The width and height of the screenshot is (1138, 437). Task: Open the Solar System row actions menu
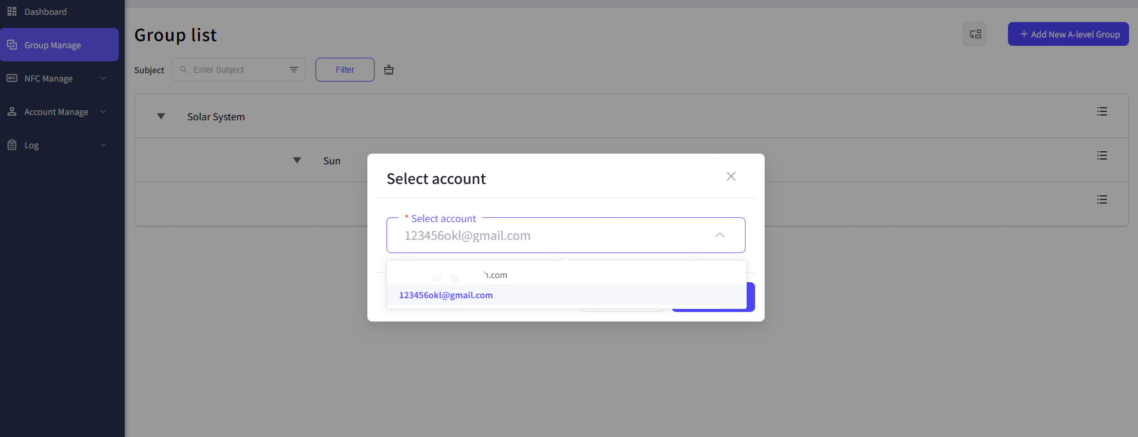1102,111
